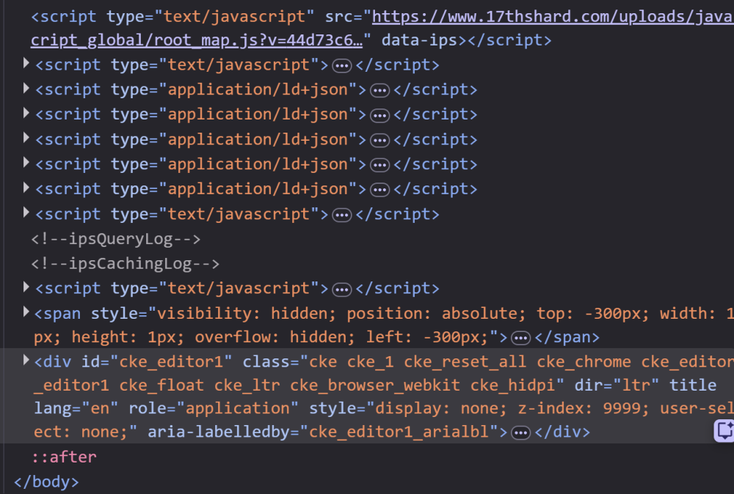Screen dimensions: 734x494
Task: Expand the text/javascript script just above ipsQueryLog comment
Action: (26, 213)
